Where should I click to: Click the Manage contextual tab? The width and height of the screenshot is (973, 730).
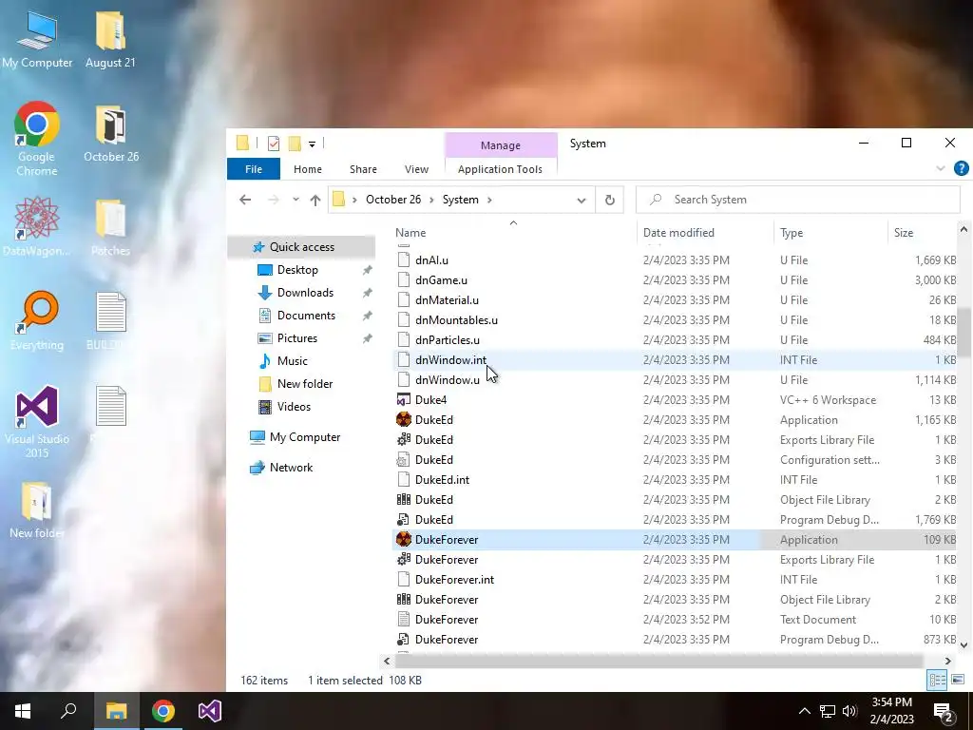point(500,145)
